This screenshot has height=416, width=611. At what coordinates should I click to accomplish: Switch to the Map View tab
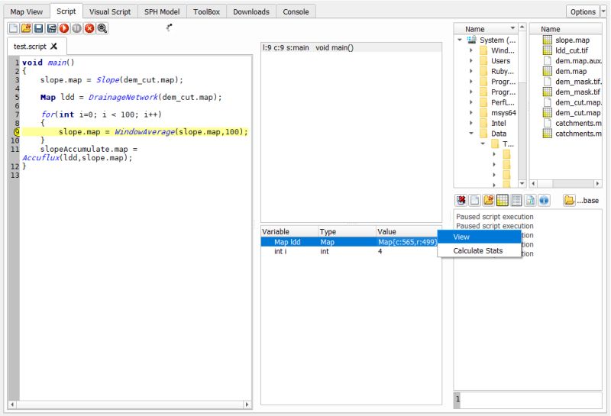point(27,11)
